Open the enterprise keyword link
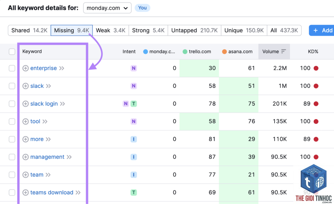Image resolution: width=334 pixels, height=204 pixels. 43,68
